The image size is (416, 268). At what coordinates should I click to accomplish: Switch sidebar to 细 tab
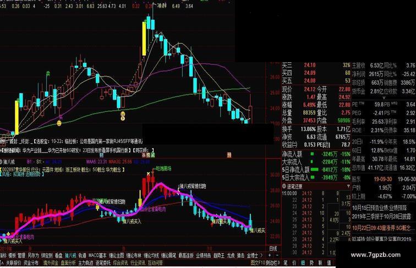[x=303, y=263]
